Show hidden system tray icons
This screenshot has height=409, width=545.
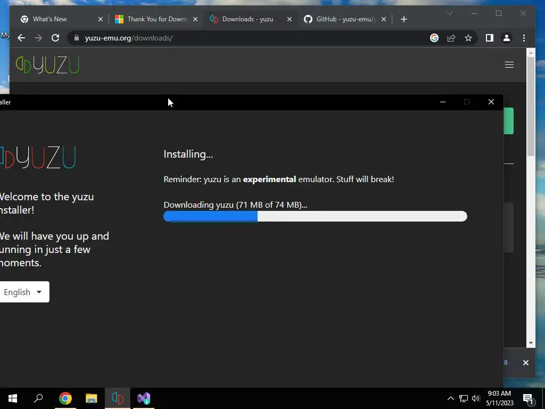coord(450,398)
